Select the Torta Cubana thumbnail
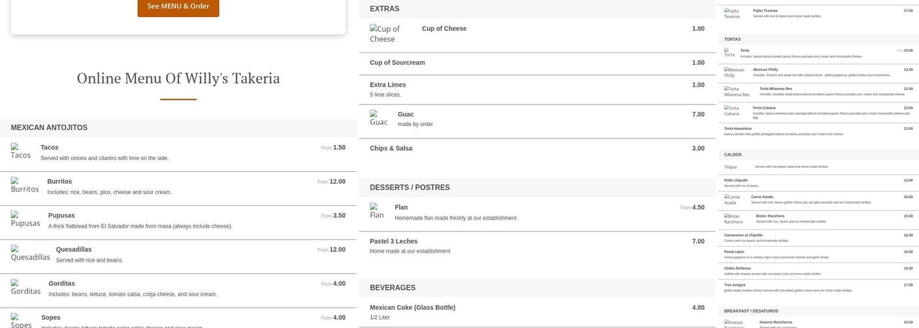The width and height of the screenshot is (919, 328). [731, 111]
